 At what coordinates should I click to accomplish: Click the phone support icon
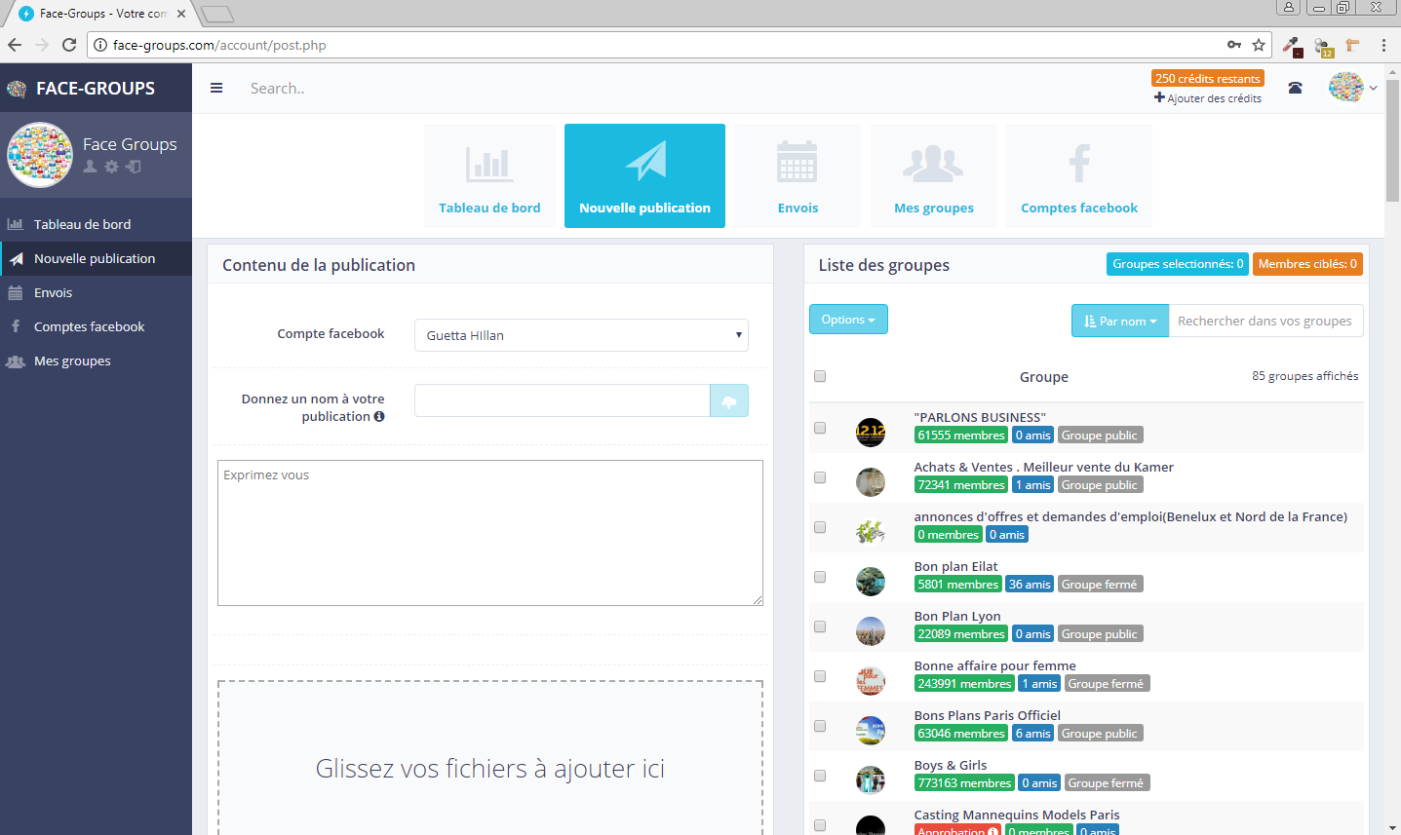pyautogui.click(x=1295, y=88)
